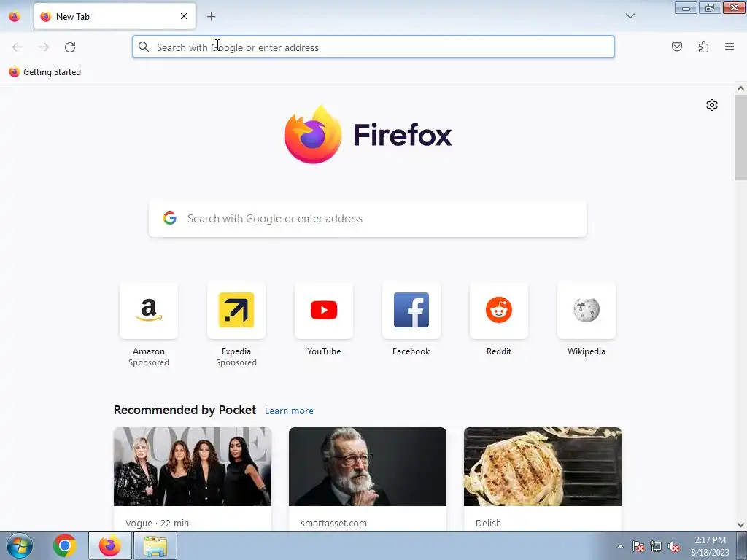Click the scrollbar down arrow
Image resolution: width=747 pixels, height=560 pixels.
click(740, 525)
